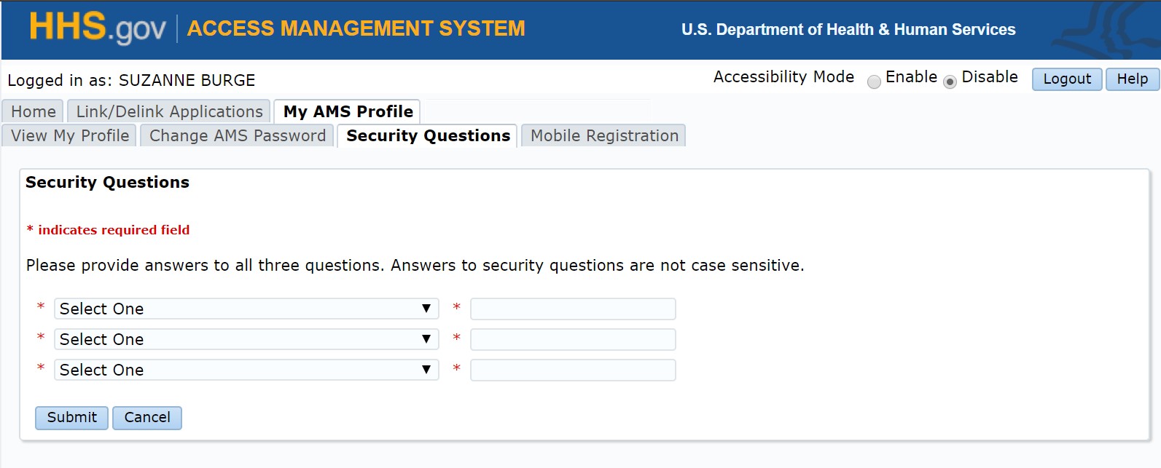Open the second security question dropdown
Screen dimensions: 1161x468
246,339
